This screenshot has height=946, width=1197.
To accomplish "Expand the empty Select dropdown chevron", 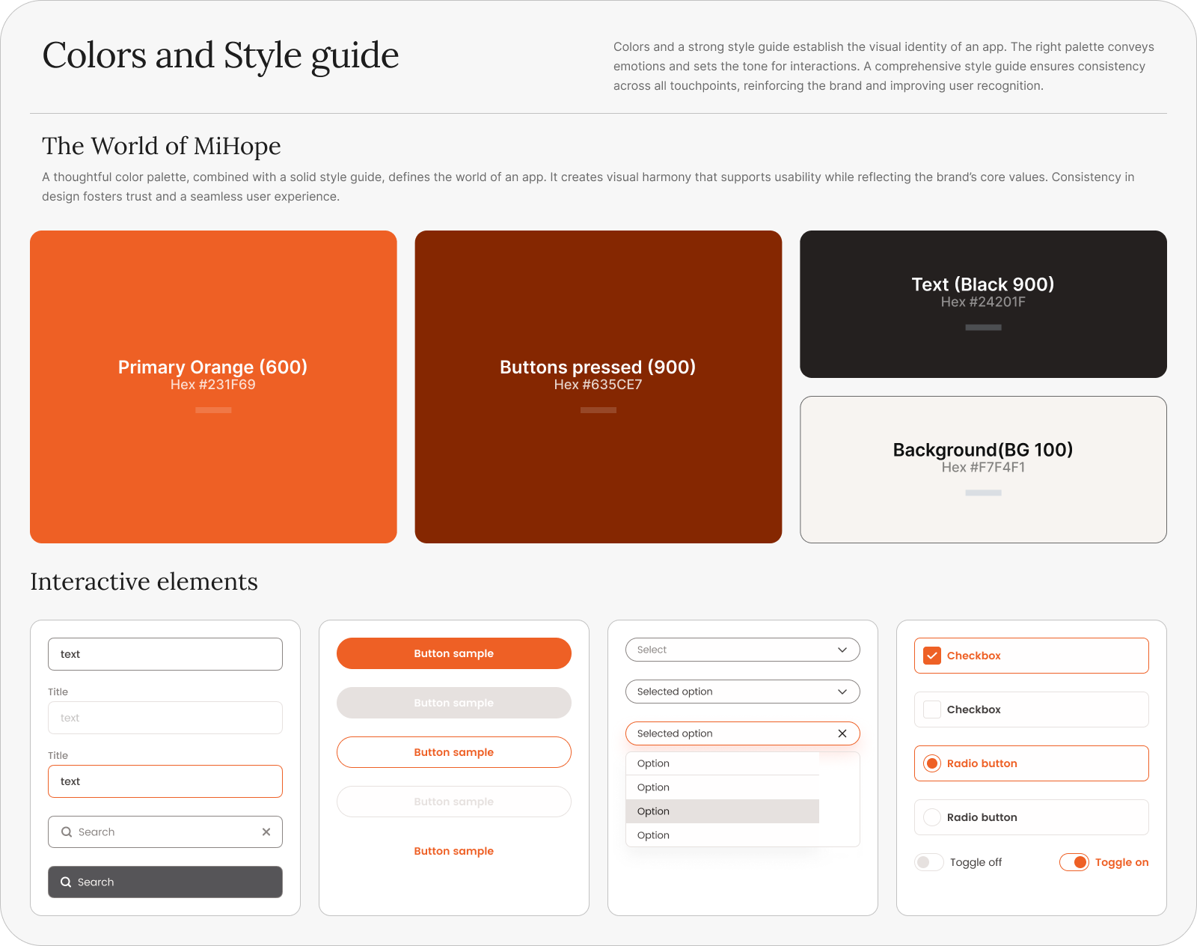I will 842,650.
